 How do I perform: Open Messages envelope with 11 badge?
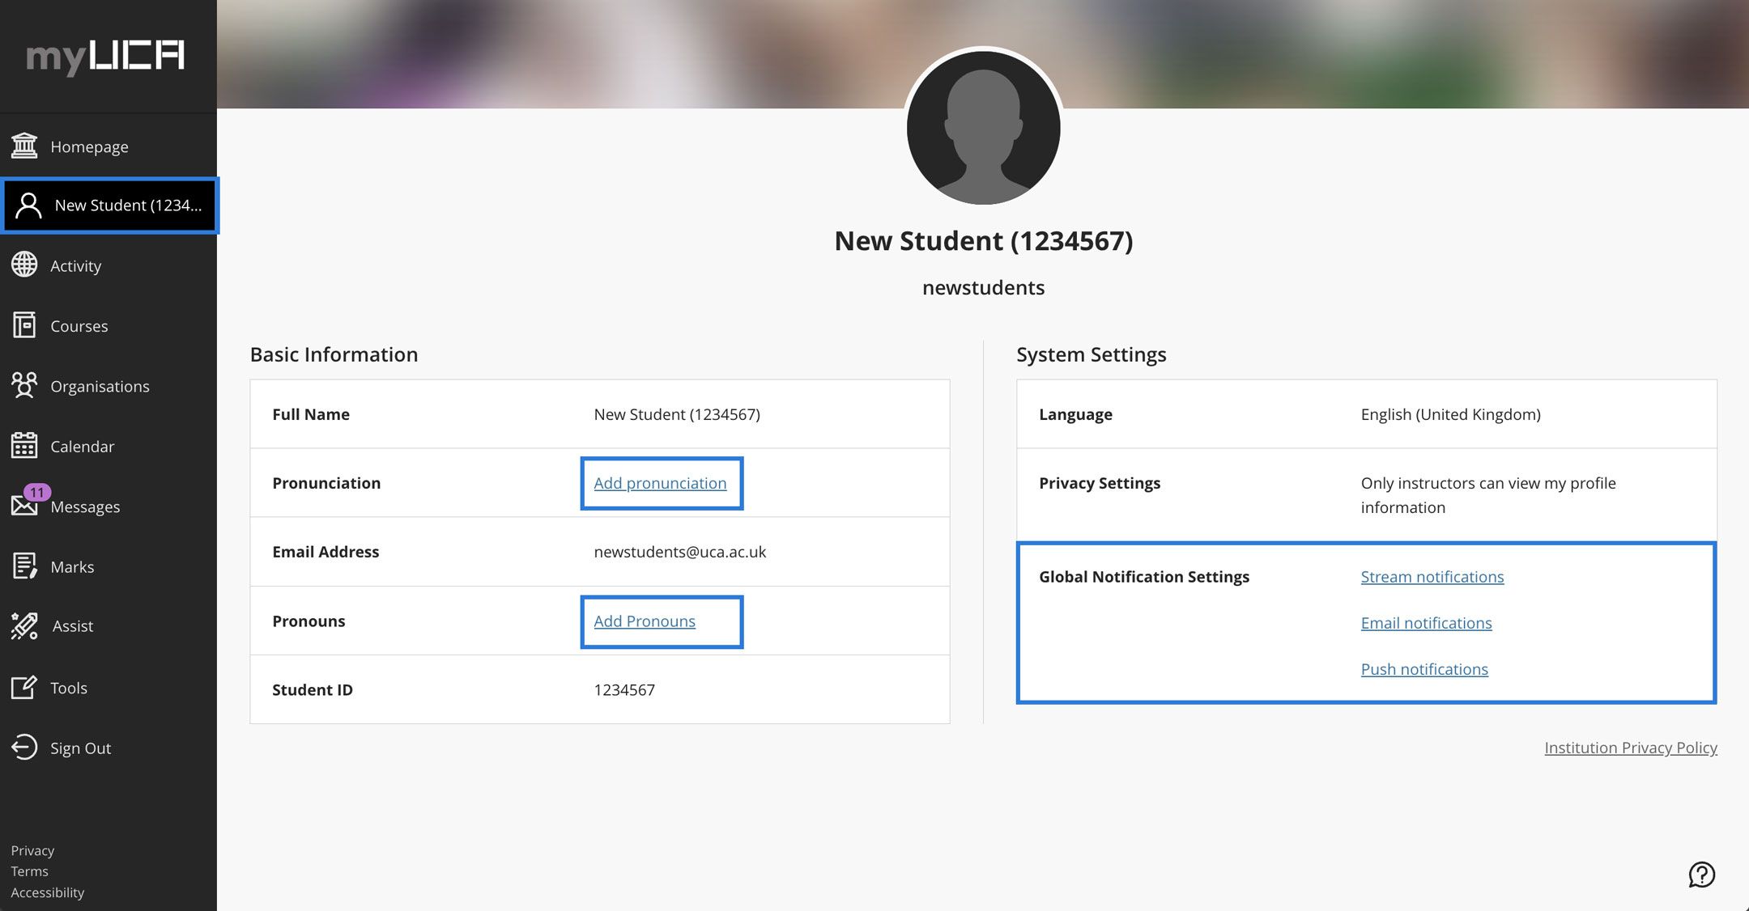click(x=26, y=505)
